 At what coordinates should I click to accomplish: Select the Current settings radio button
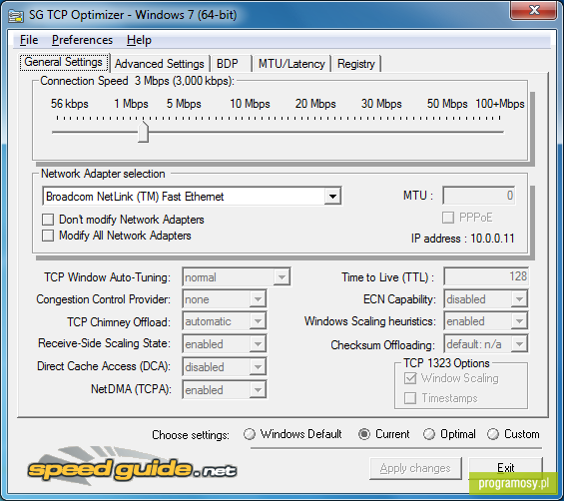[364, 434]
